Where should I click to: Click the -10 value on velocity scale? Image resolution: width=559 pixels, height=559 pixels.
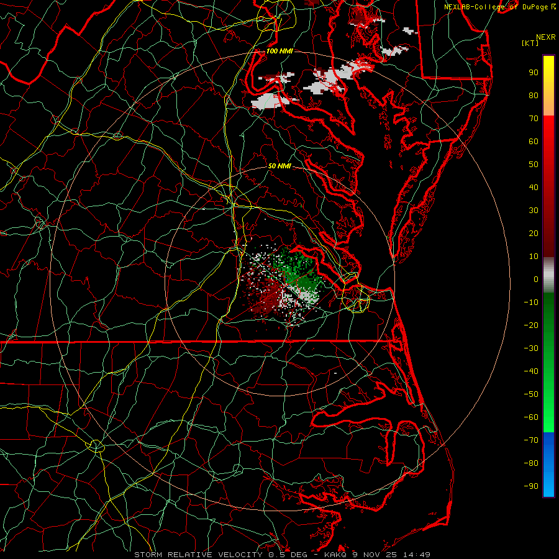tap(531, 302)
